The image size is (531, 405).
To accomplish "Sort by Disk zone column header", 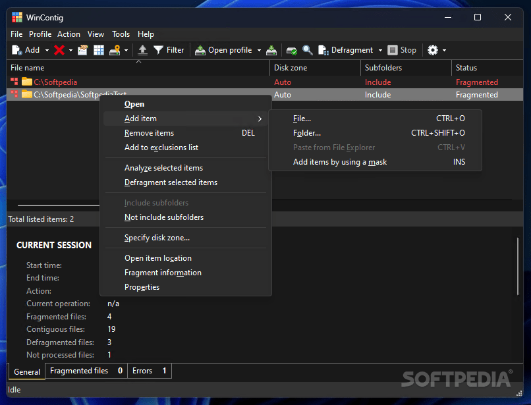I will coord(316,68).
